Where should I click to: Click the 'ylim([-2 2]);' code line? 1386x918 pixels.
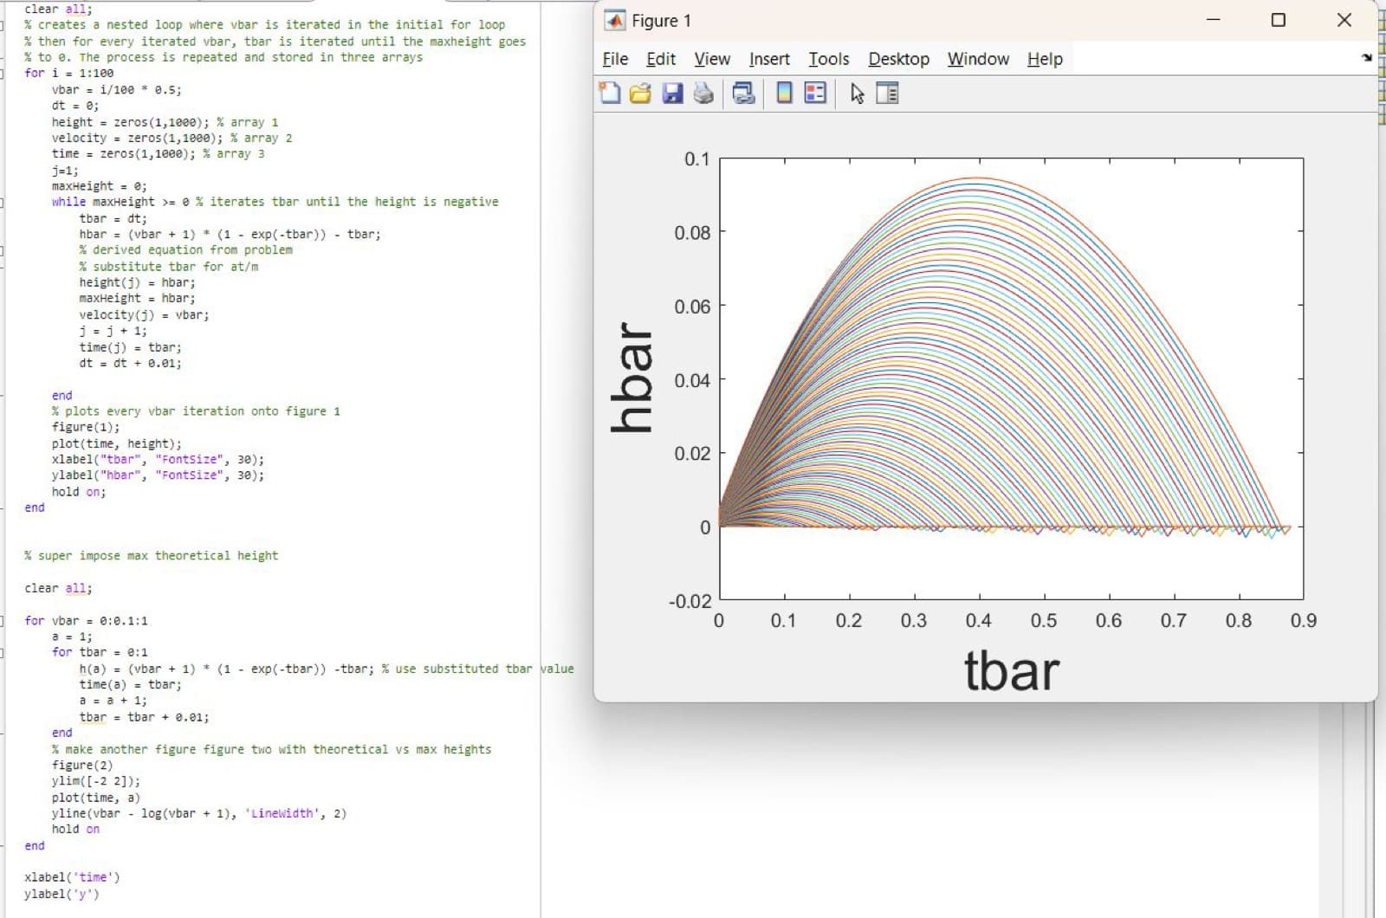point(96,780)
